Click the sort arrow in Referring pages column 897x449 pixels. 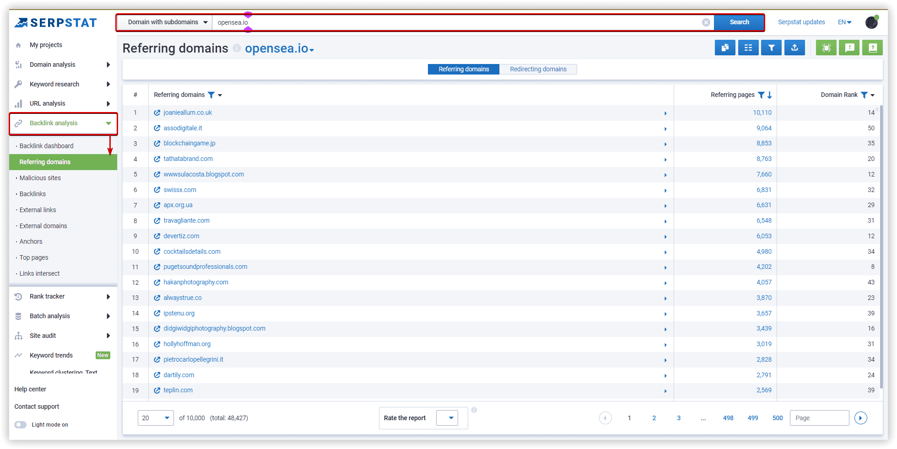pyautogui.click(x=770, y=95)
